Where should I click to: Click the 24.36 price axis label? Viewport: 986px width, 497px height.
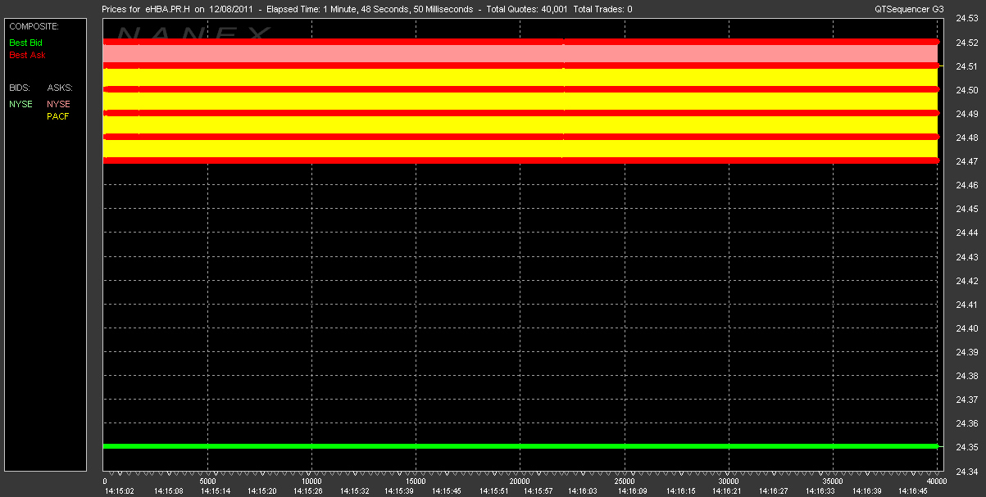click(966, 423)
